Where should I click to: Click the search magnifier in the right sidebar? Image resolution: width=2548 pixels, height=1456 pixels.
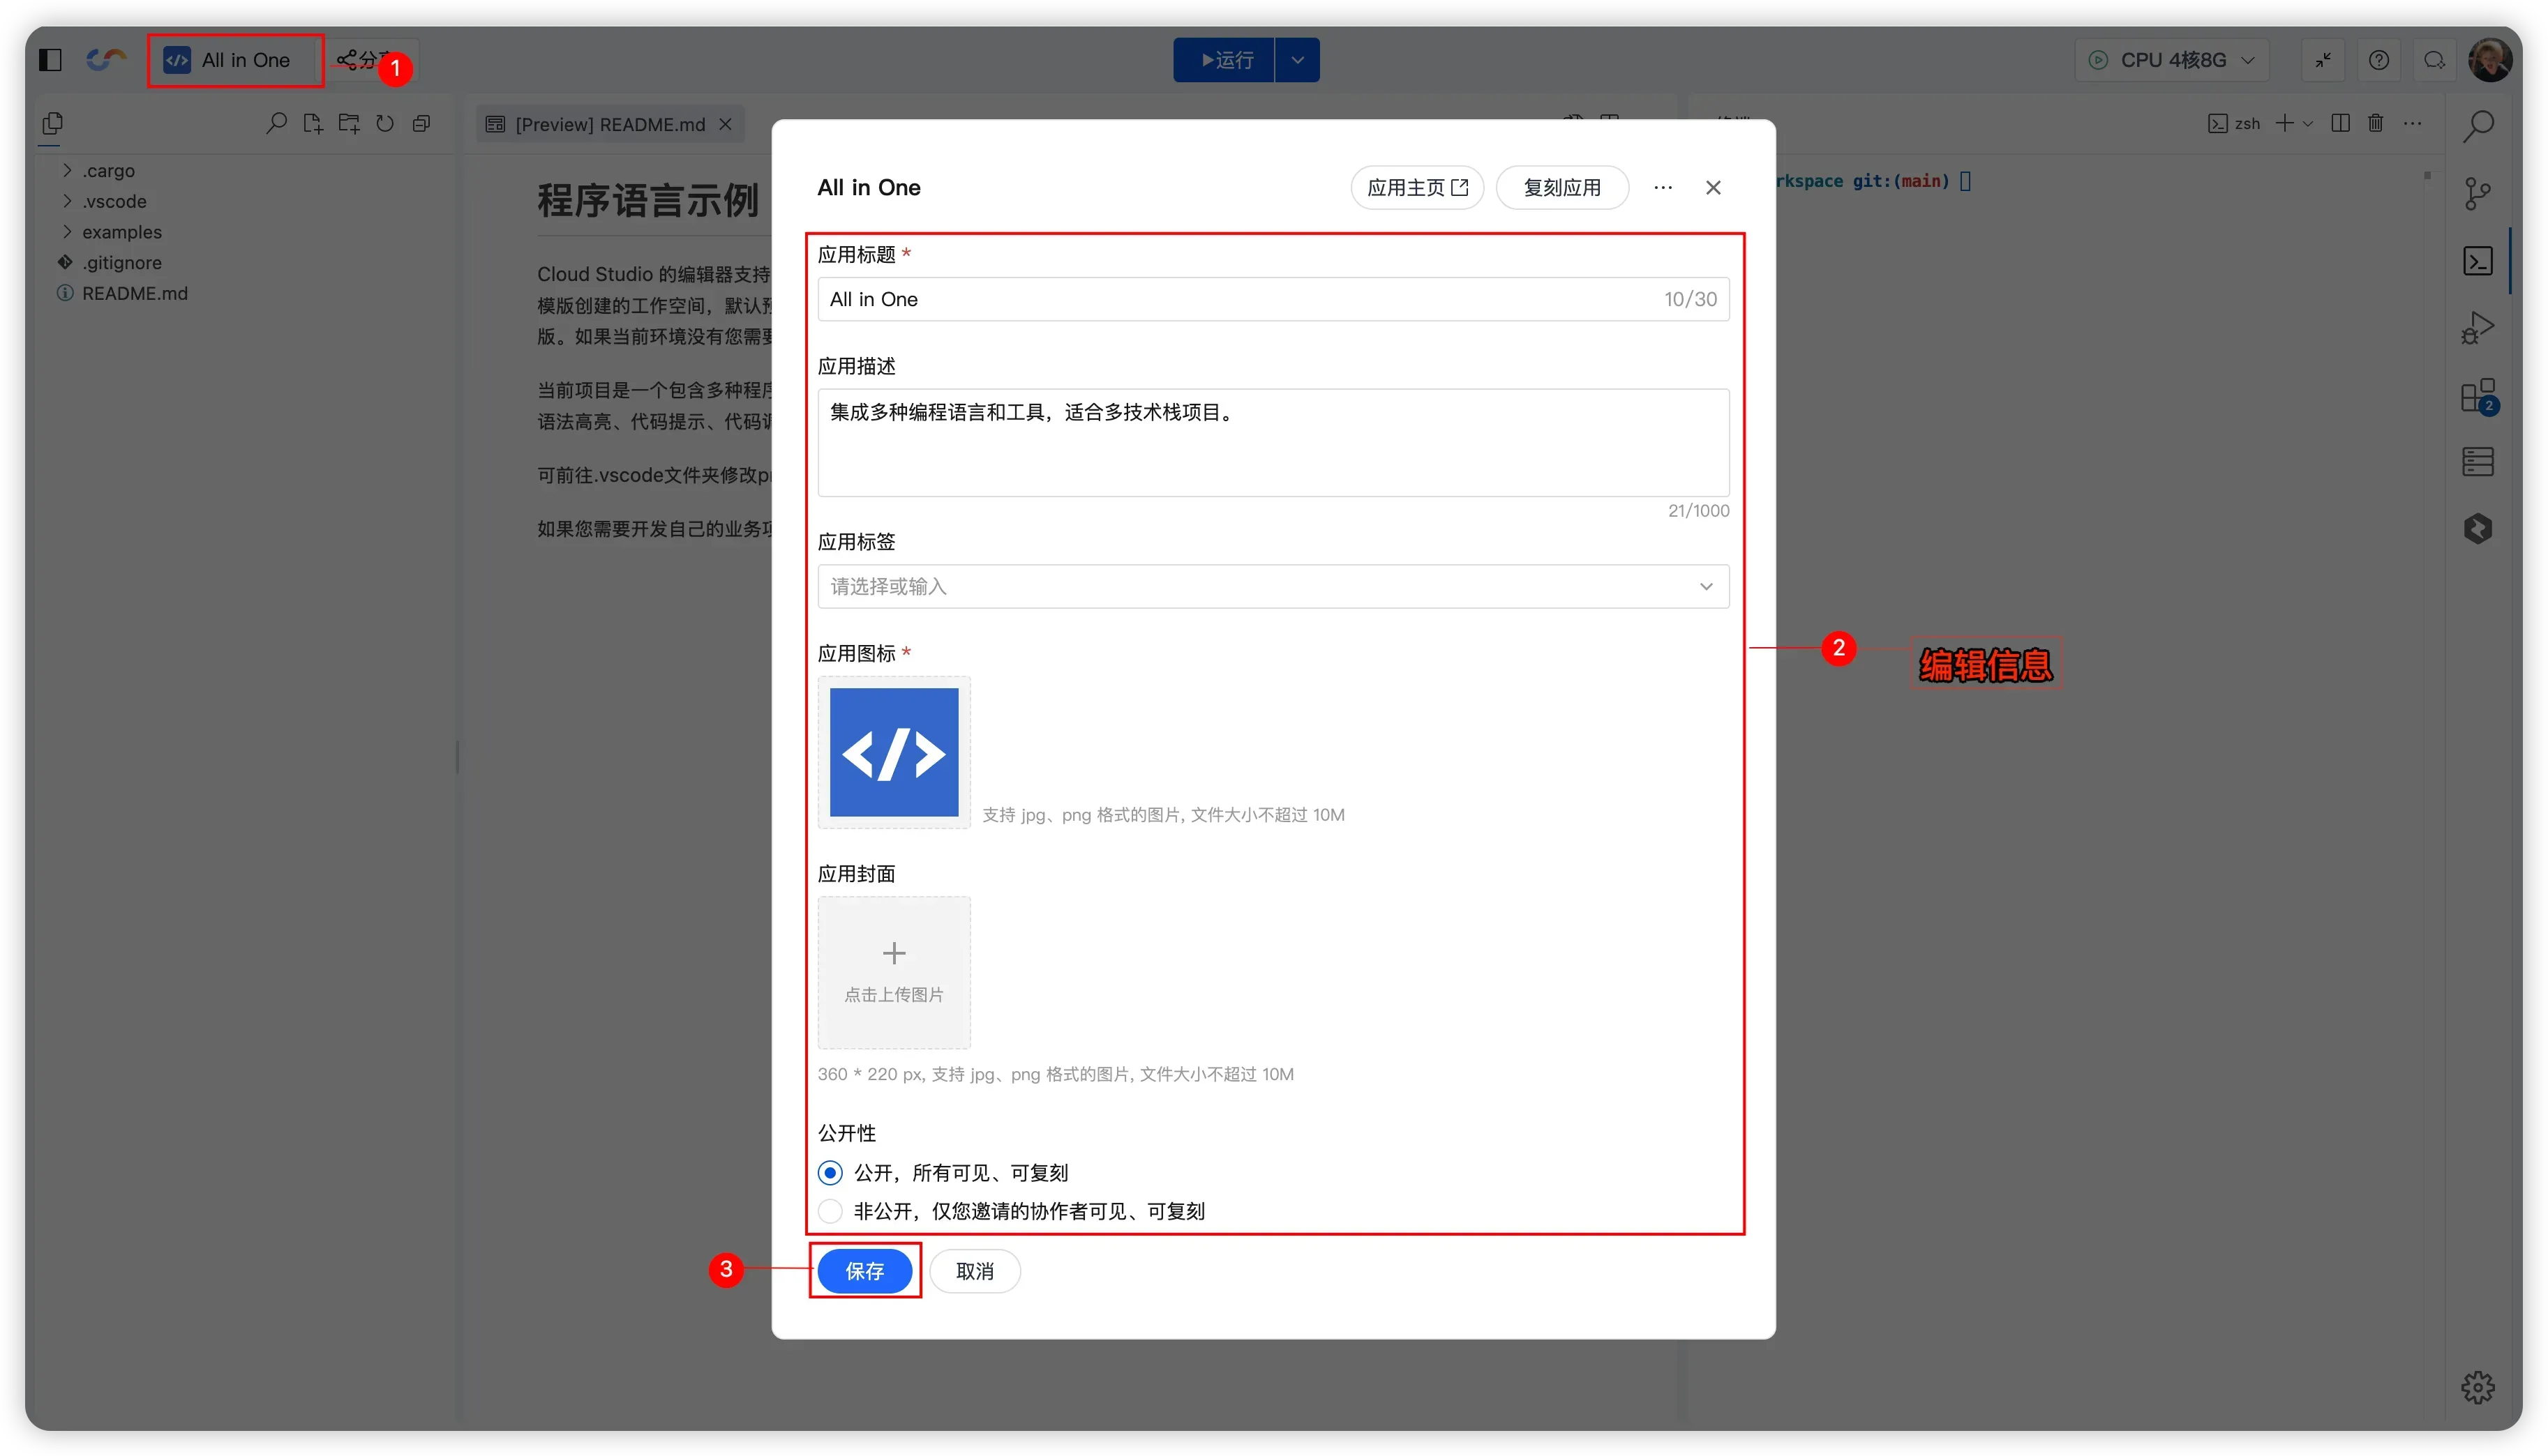coord(2477,127)
